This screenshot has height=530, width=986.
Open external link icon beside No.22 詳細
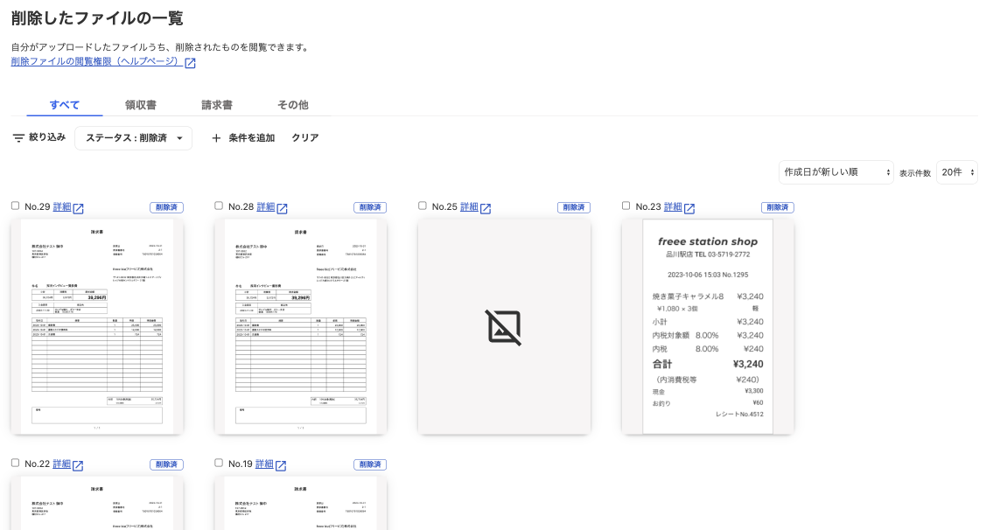click(77, 465)
